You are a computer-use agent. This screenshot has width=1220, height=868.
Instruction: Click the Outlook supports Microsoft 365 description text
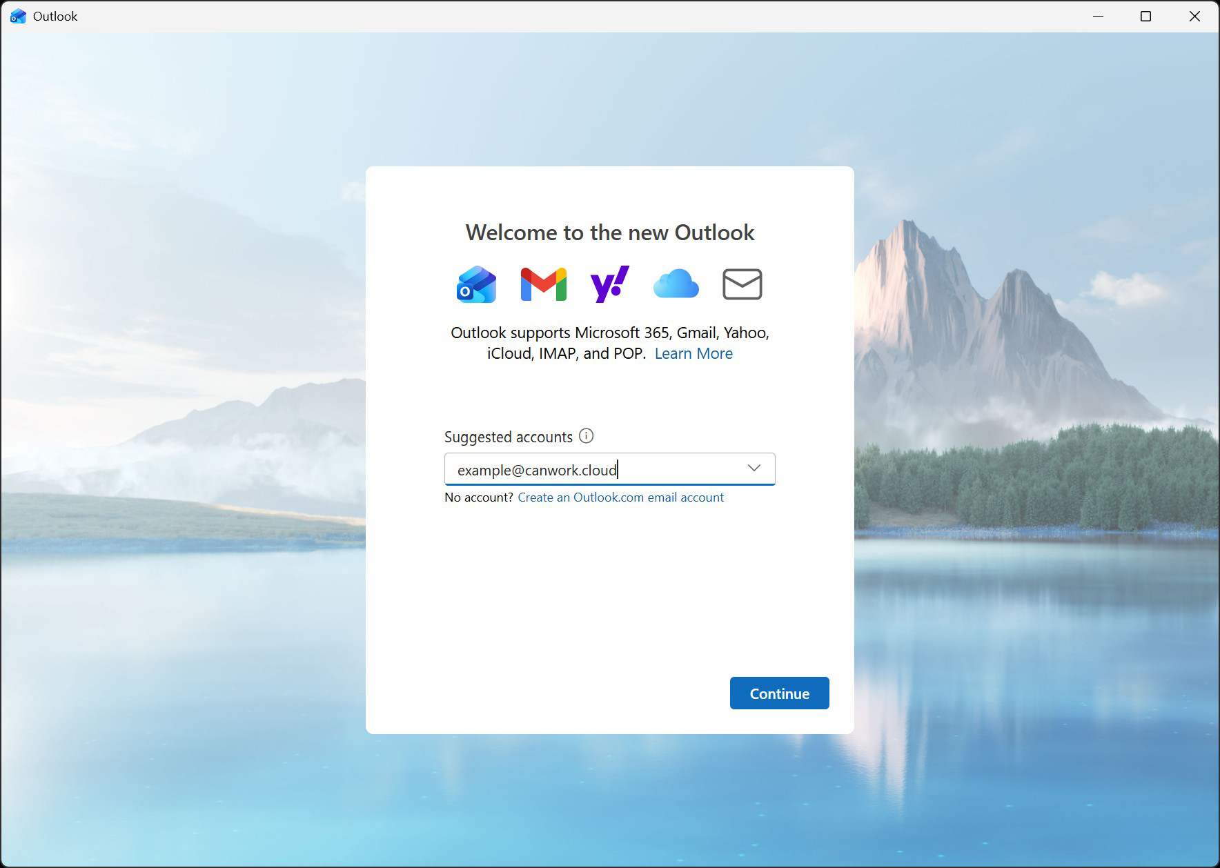pyautogui.click(x=609, y=333)
